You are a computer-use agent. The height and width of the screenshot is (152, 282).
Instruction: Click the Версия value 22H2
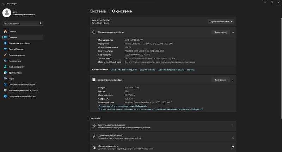[127, 91]
